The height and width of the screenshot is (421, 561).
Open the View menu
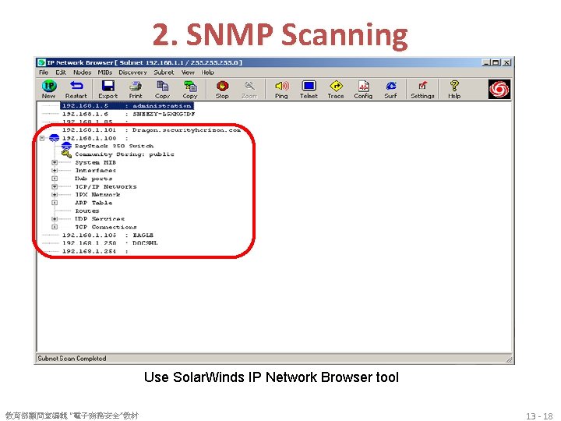[x=188, y=73]
